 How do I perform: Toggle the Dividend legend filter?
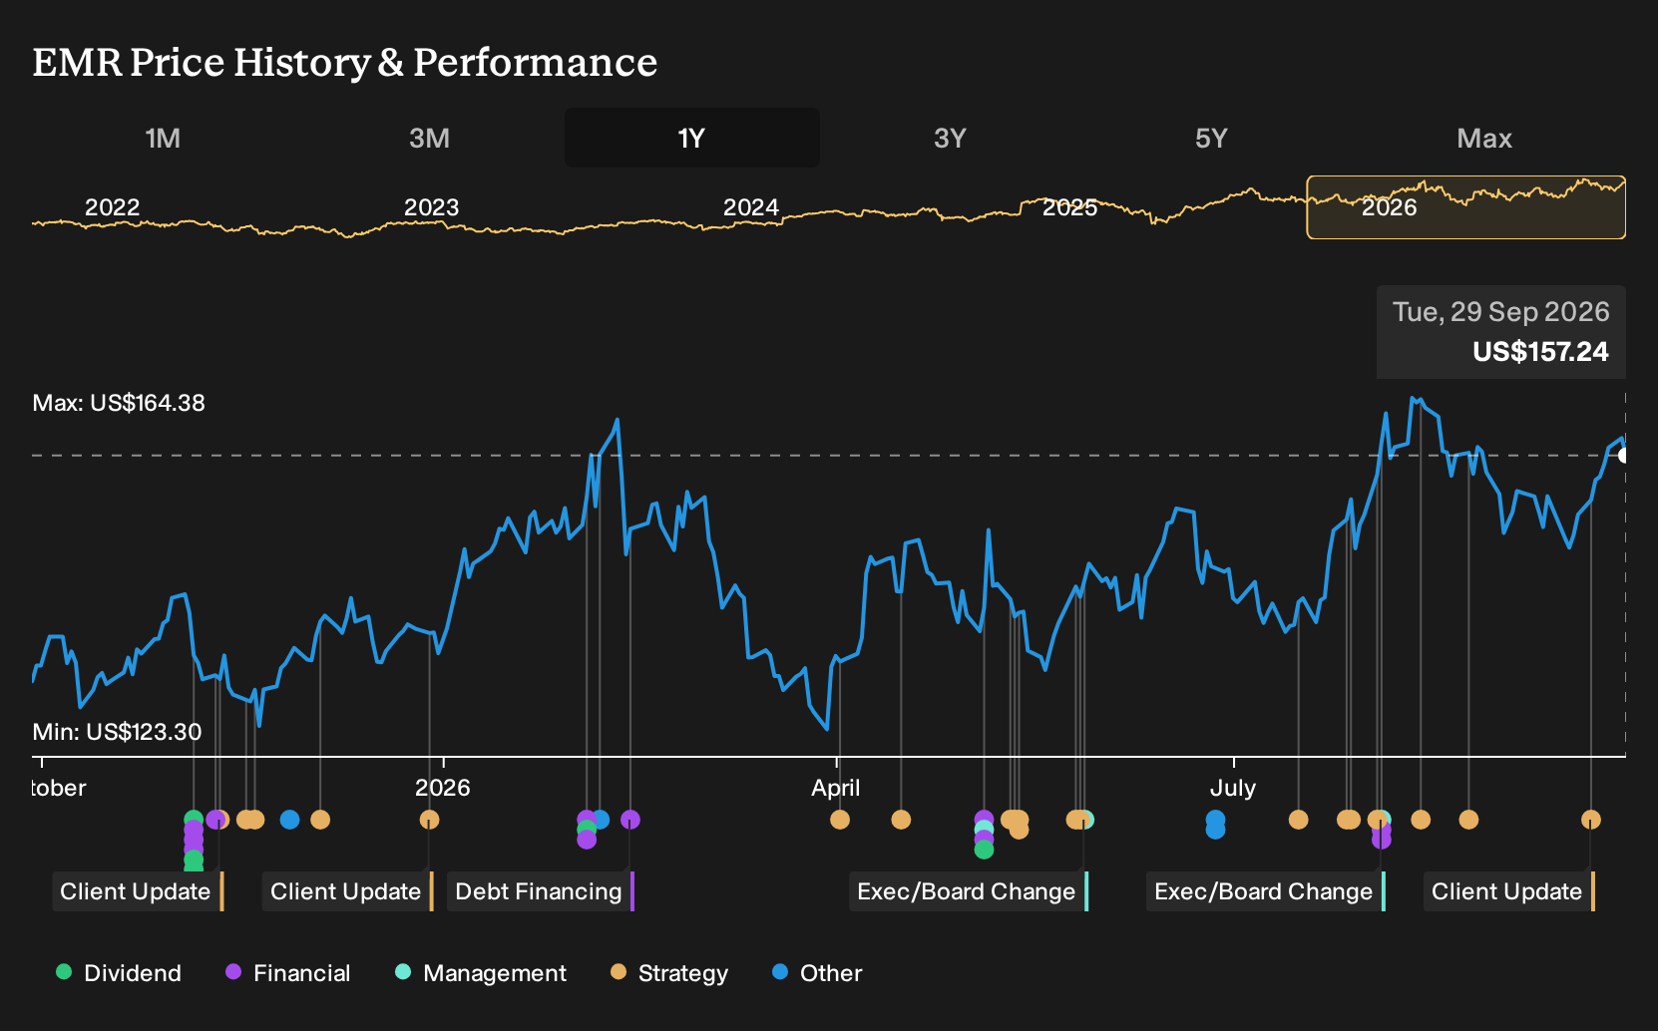point(119,973)
